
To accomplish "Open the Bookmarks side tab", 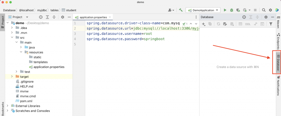I will click(2, 109).
